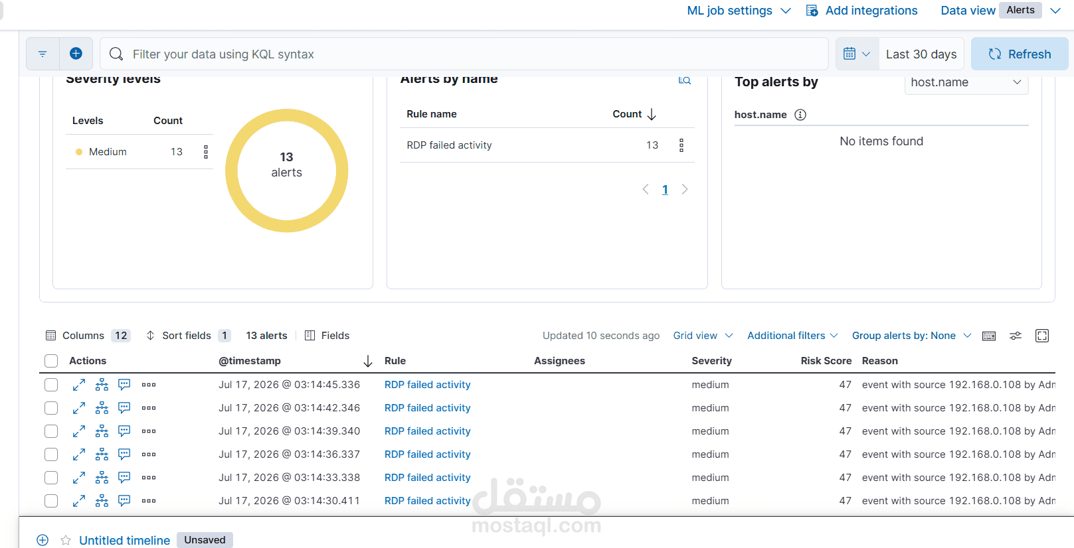This screenshot has width=1074, height=548.
Task: Check the alert at 03:14:30.411
Action: point(51,501)
